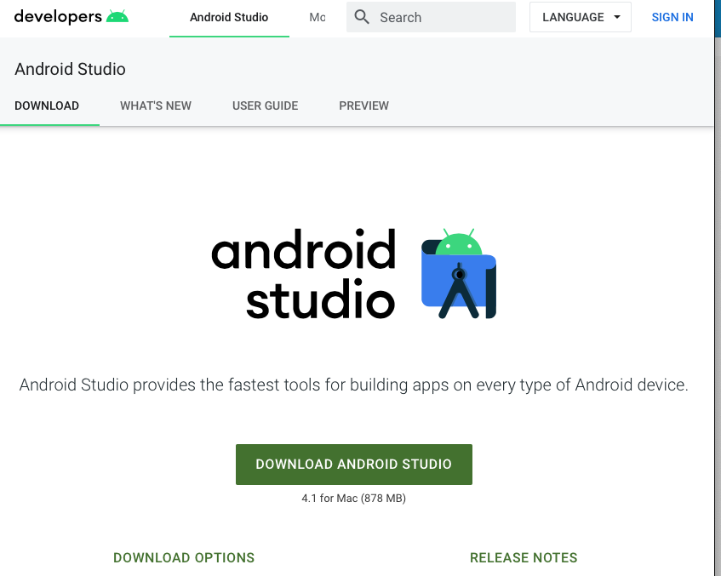Click the Android Studio app icon illustration

(457, 274)
